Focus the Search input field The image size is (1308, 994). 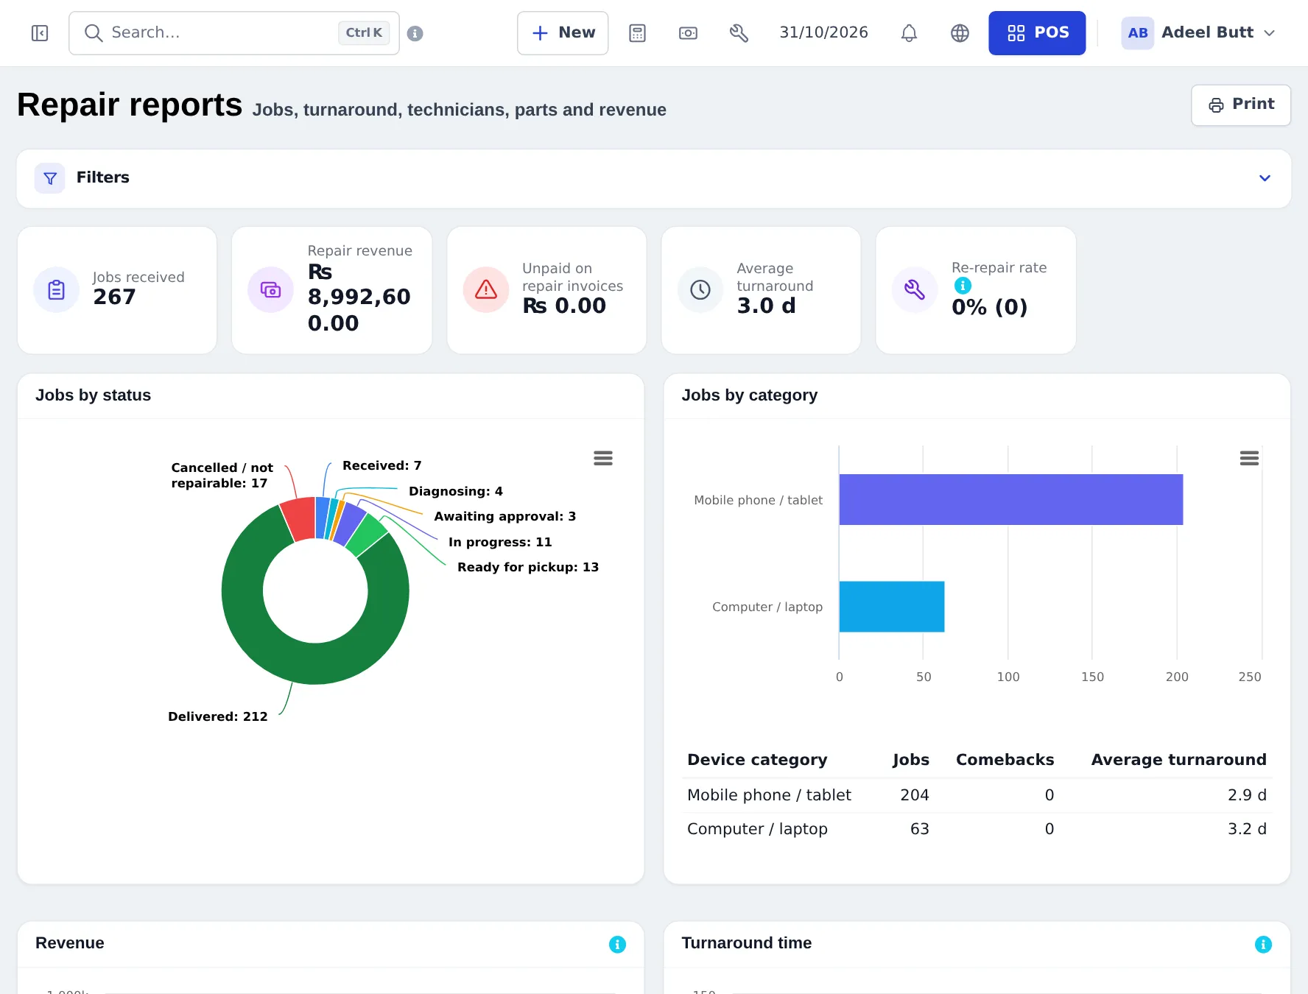click(234, 33)
